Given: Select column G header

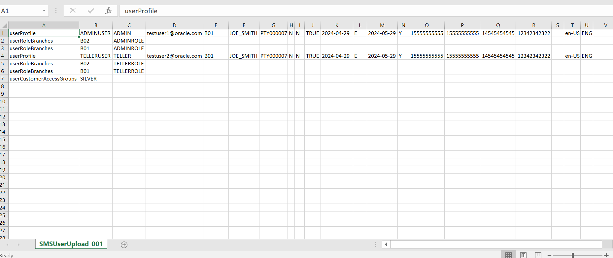Looking at the screenshot, I should [274, 25].
